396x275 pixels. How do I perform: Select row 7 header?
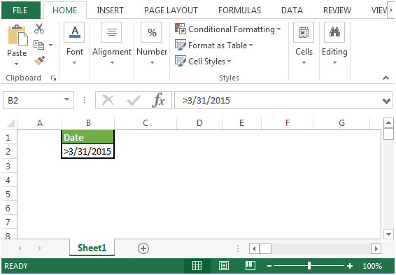click(x=8, y=222)
